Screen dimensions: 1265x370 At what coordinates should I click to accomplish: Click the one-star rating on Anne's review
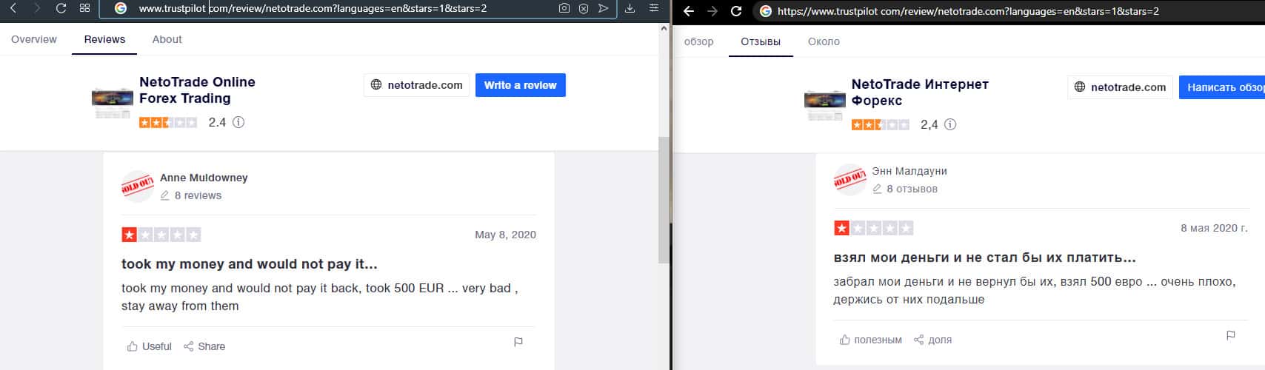click(161, 235)
